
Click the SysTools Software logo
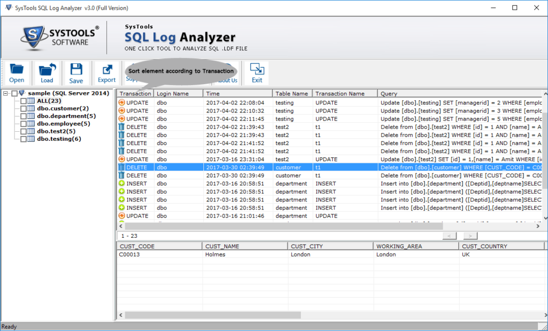59,37
